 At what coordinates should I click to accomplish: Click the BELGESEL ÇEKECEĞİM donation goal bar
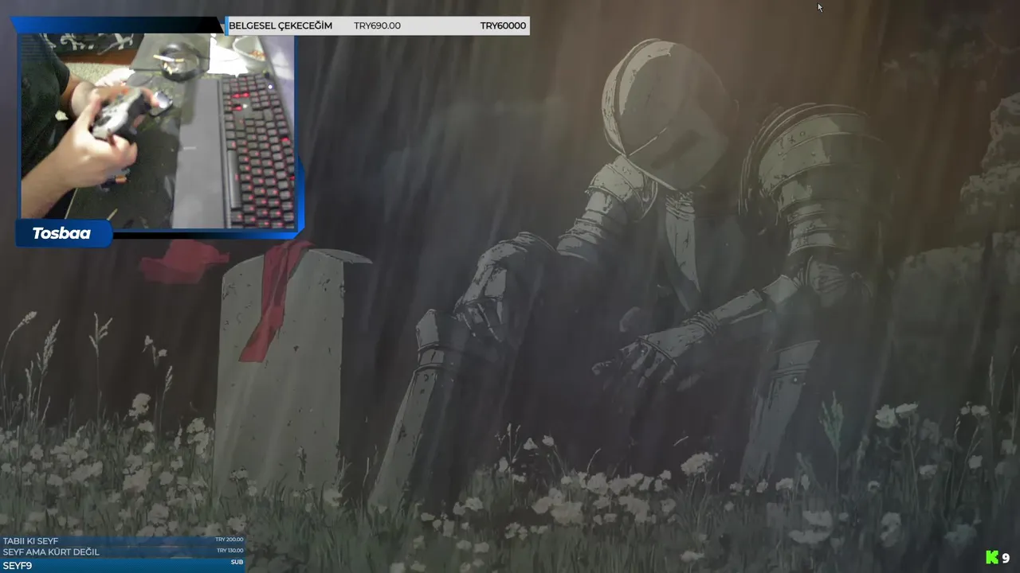[x=378, y=25]
